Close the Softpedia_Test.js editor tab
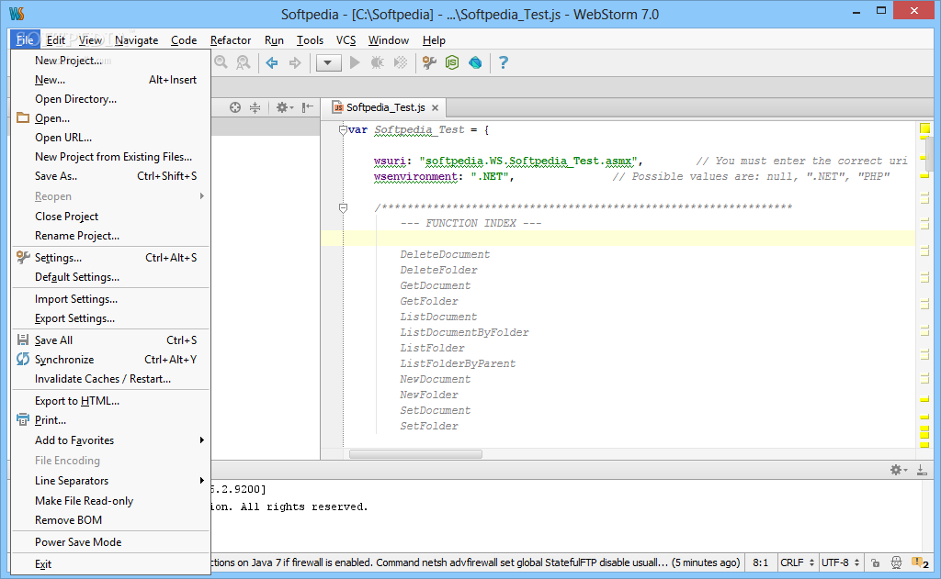The width and height of the screenshot is (941, 579). coord(435,108)
